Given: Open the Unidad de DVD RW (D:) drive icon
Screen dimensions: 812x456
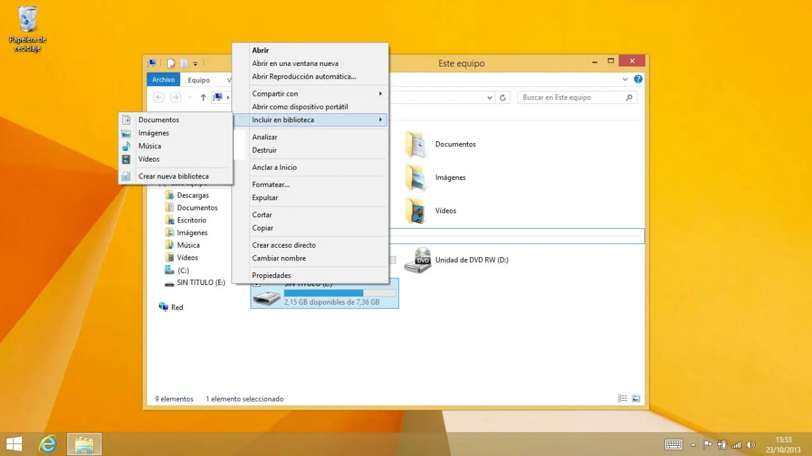Looking at the screenshot, I should click(417, 260).
